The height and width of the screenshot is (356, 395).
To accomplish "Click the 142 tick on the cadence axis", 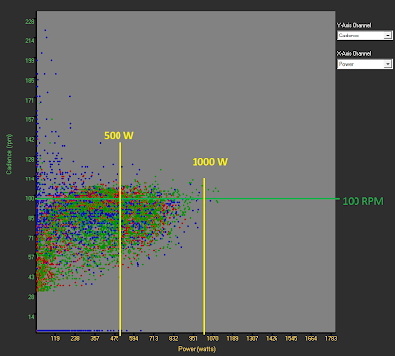I will point(30,139).
